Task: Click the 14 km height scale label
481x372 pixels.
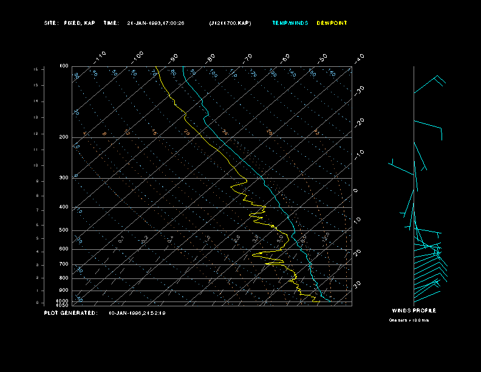Action: coord(36,102)
